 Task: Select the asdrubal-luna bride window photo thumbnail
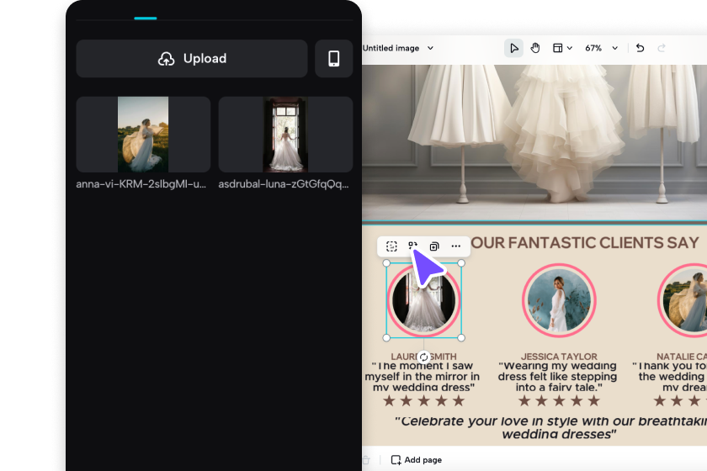[285, 135]
